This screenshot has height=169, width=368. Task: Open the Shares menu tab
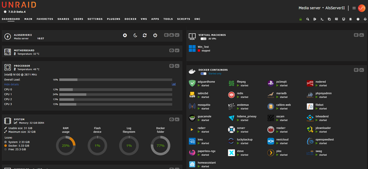point(63,19)
